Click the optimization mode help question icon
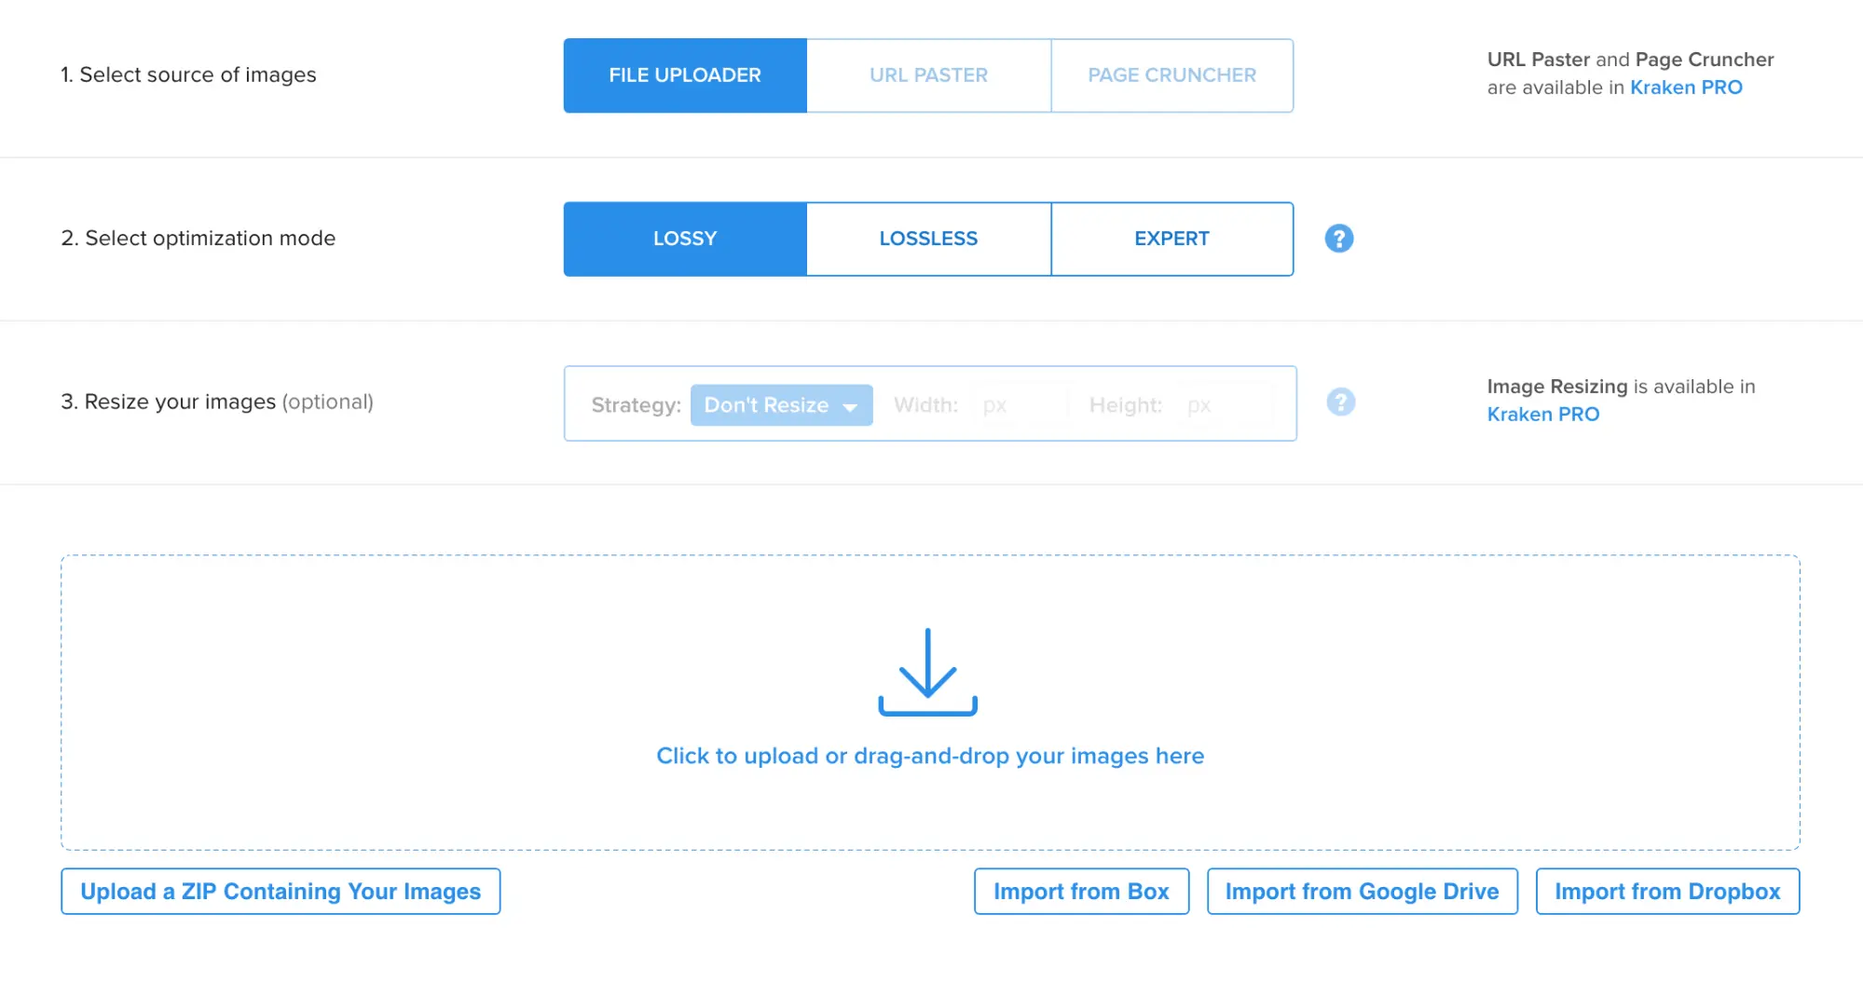 click(1339, 239)
